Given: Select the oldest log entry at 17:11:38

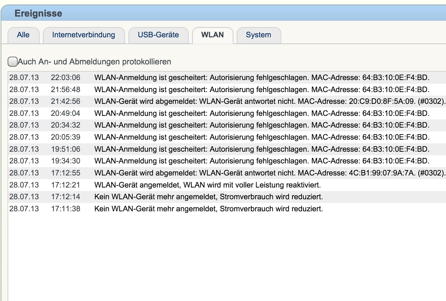Looking at the screenshot, I should point(208,209).
